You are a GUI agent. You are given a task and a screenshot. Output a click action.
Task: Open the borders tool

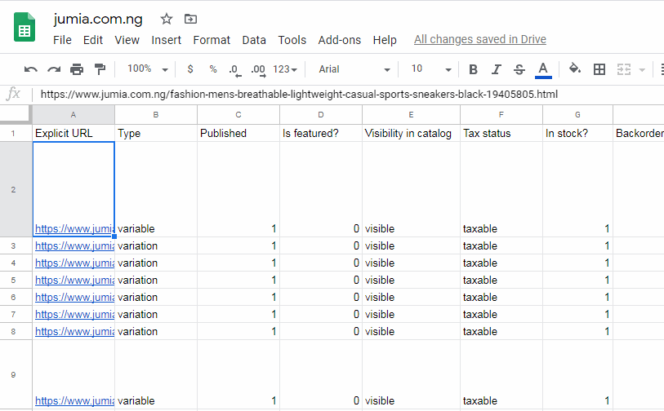(599, 69)
